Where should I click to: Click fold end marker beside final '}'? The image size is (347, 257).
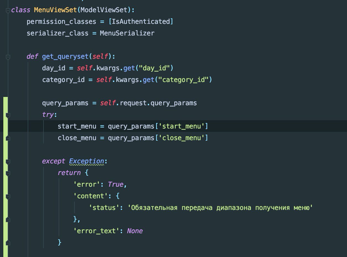pos(8,243)
